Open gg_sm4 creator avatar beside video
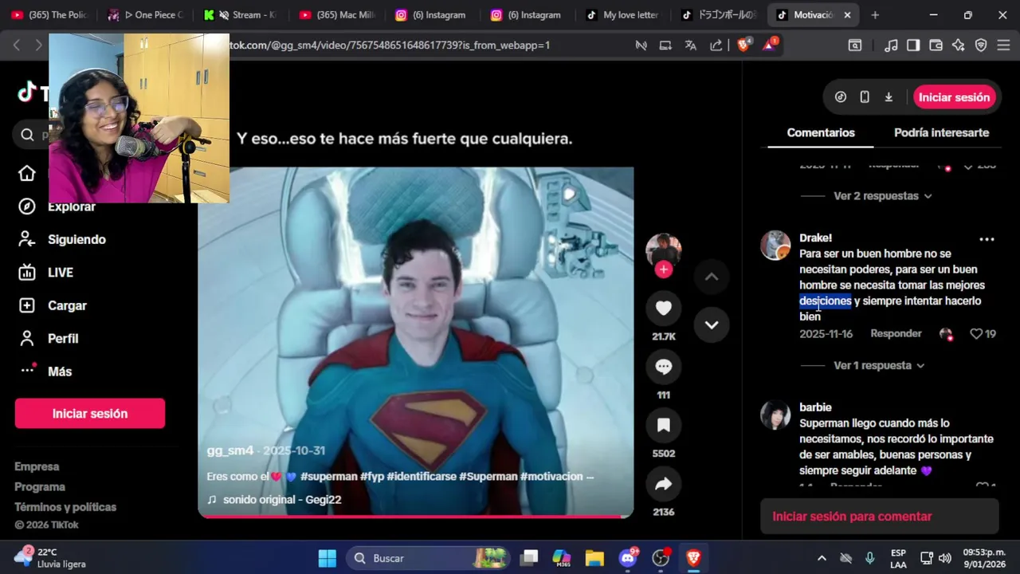This screenshot has width=1020, height=574. 664,250
